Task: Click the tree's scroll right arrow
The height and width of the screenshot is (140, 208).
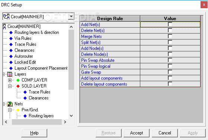Action: [65, 122]
